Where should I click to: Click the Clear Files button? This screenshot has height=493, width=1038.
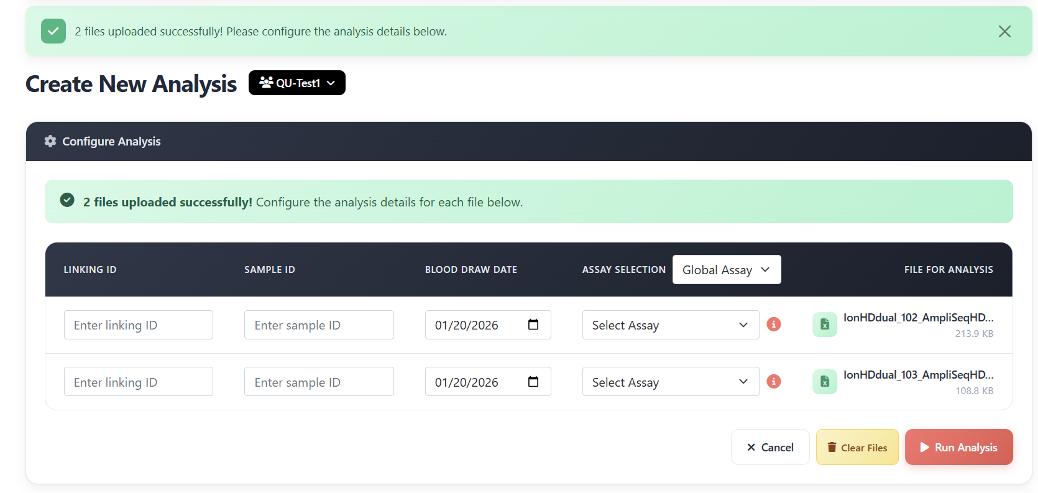point(857,448)
